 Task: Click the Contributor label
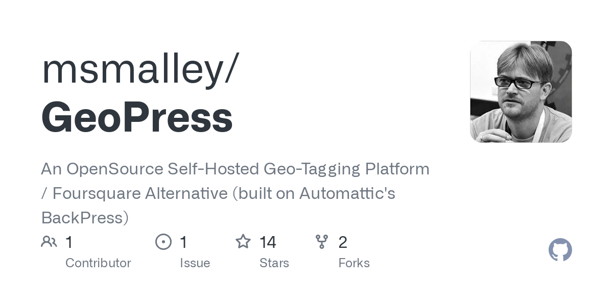pos(98,263)
